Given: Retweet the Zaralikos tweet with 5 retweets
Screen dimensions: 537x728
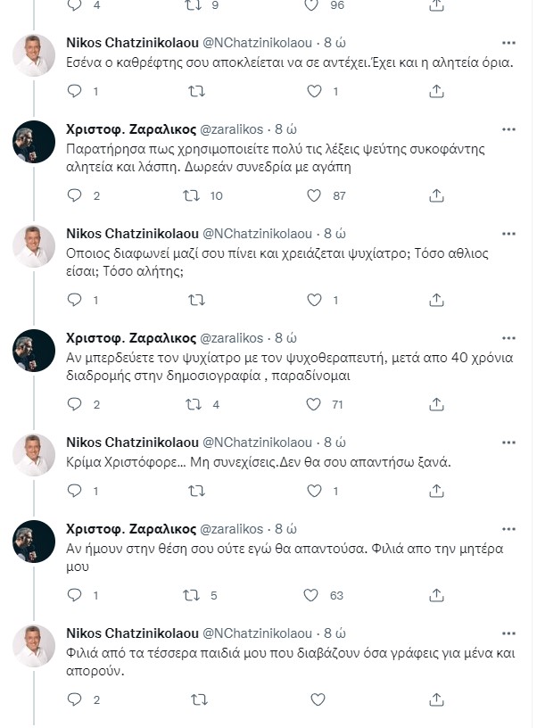Looking at the screenshot, I should [194, 595].
